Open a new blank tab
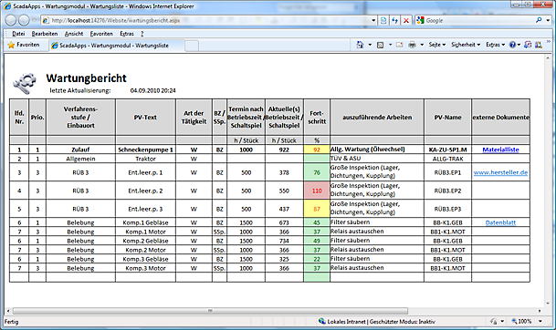Screen dimensions: 556x330 tap(192, 46)
